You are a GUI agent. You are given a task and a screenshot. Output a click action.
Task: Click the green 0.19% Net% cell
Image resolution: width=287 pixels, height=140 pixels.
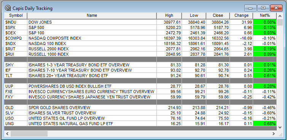click(265, 49)
